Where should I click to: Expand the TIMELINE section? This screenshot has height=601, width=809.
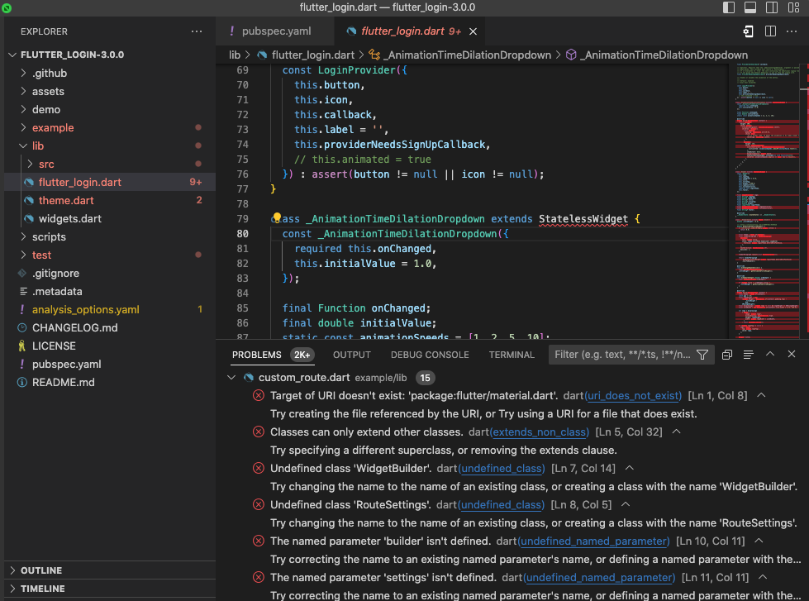pyautogui.click(x=42, y=589)
